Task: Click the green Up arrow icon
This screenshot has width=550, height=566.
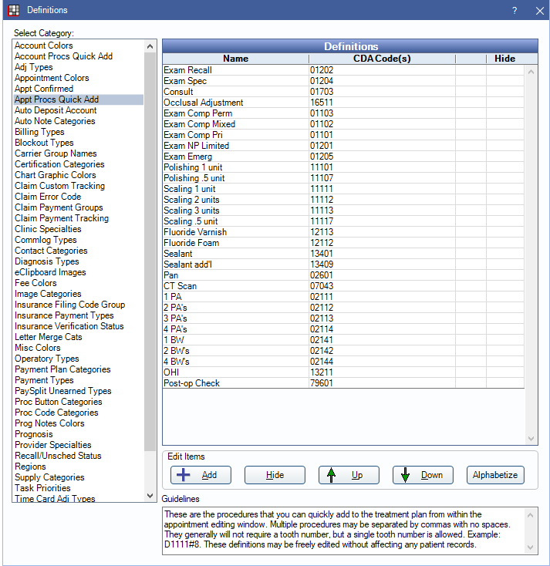Action: click(332, 475)
